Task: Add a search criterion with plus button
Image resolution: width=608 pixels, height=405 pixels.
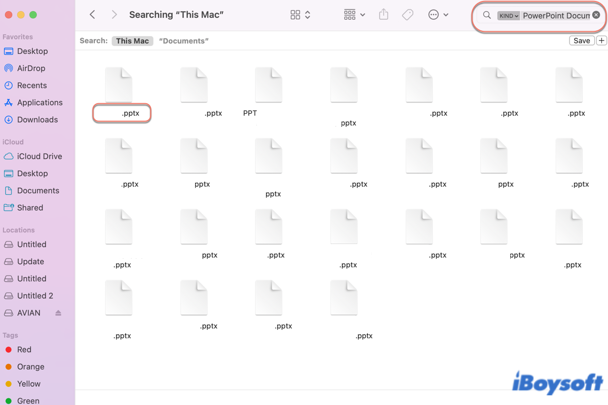Action: point(602,40)
